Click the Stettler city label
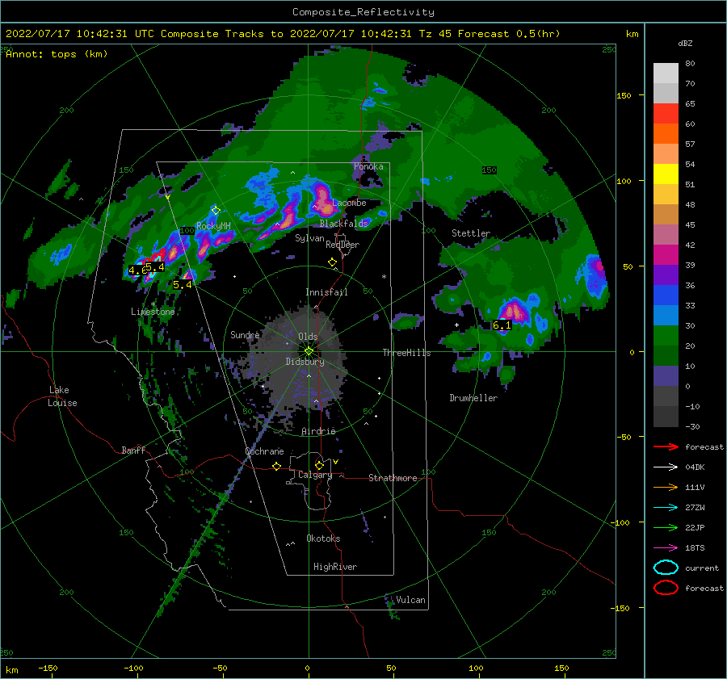727x679 pixels. (x=471, y=233)
